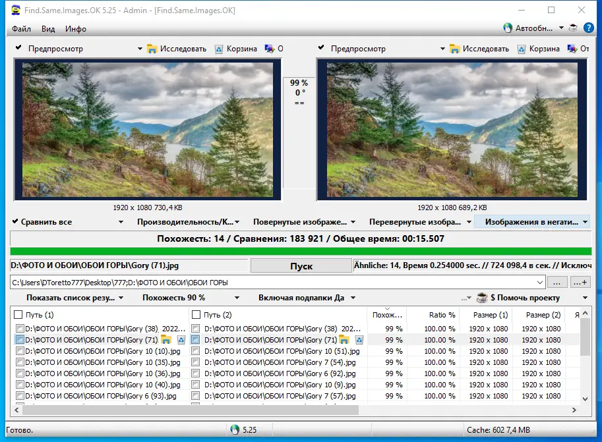Click the green progress bar

click(x=301, y=252)
